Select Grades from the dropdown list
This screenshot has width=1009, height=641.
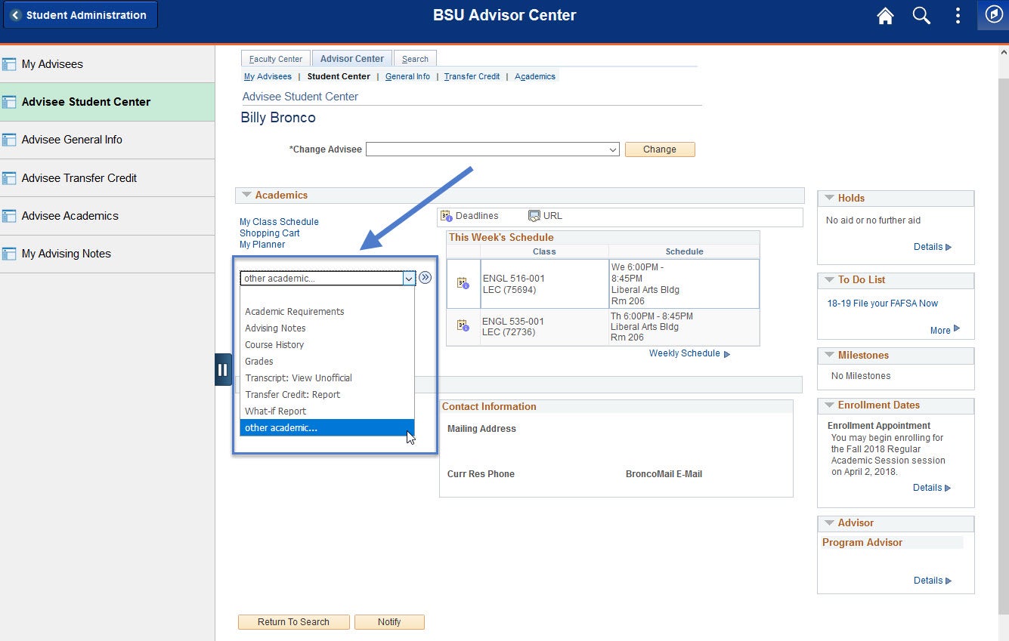pos(327,362)
